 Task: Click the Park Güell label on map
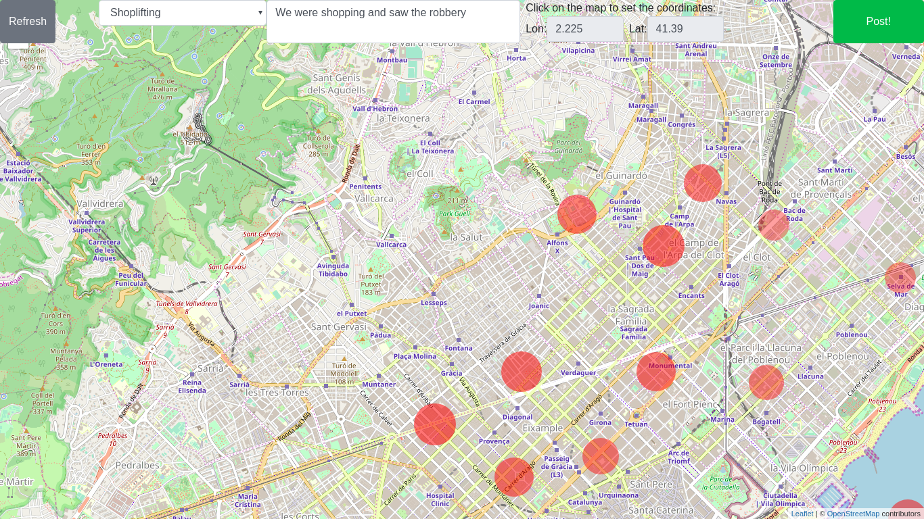pyautogui.click(x=454, y=214)
